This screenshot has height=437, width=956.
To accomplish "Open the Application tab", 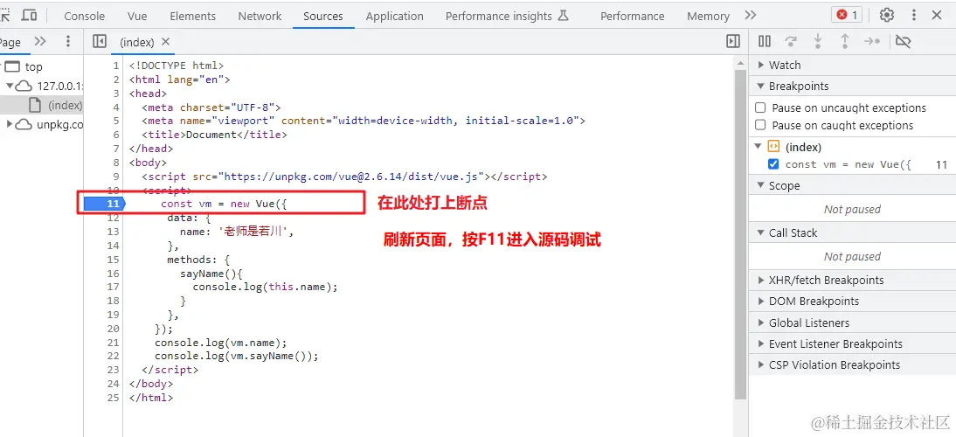I will point(394,16).
